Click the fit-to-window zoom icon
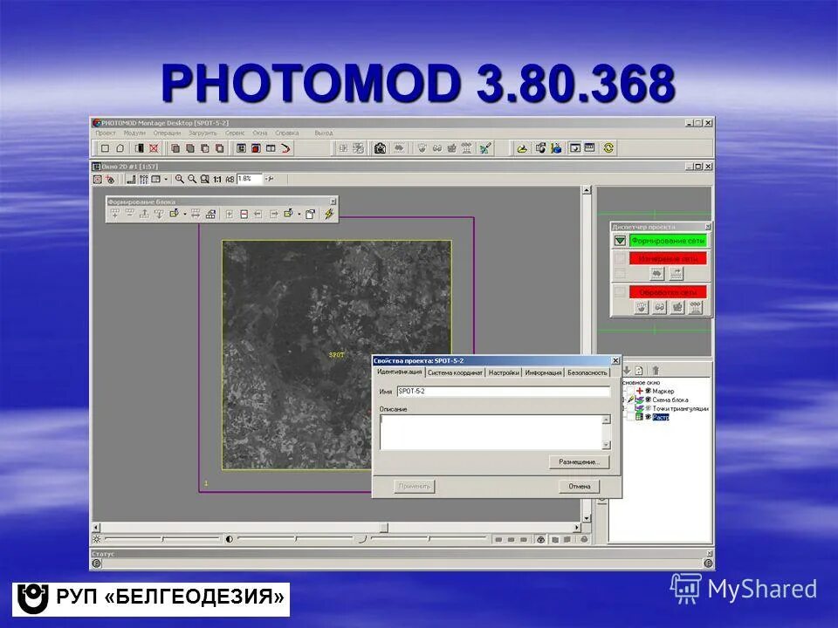This screenshot has height=628, width=838. tap(204, 180)
